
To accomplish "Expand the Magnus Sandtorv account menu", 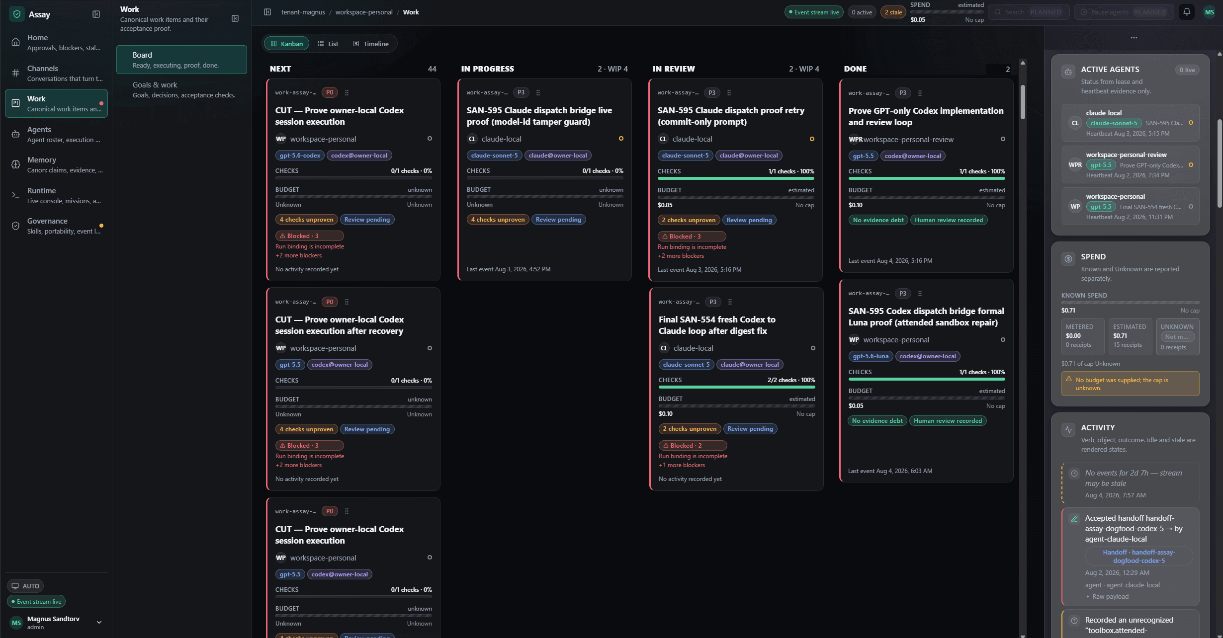I will click(57, 622).
